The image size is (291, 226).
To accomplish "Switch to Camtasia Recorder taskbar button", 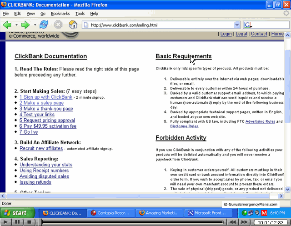I will click(x=111, y=213).
